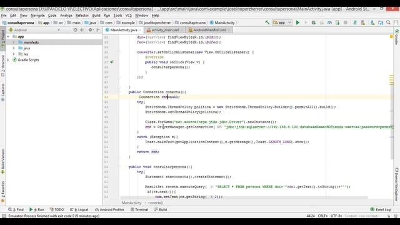Expand the java folder arrow

(14, 48)
